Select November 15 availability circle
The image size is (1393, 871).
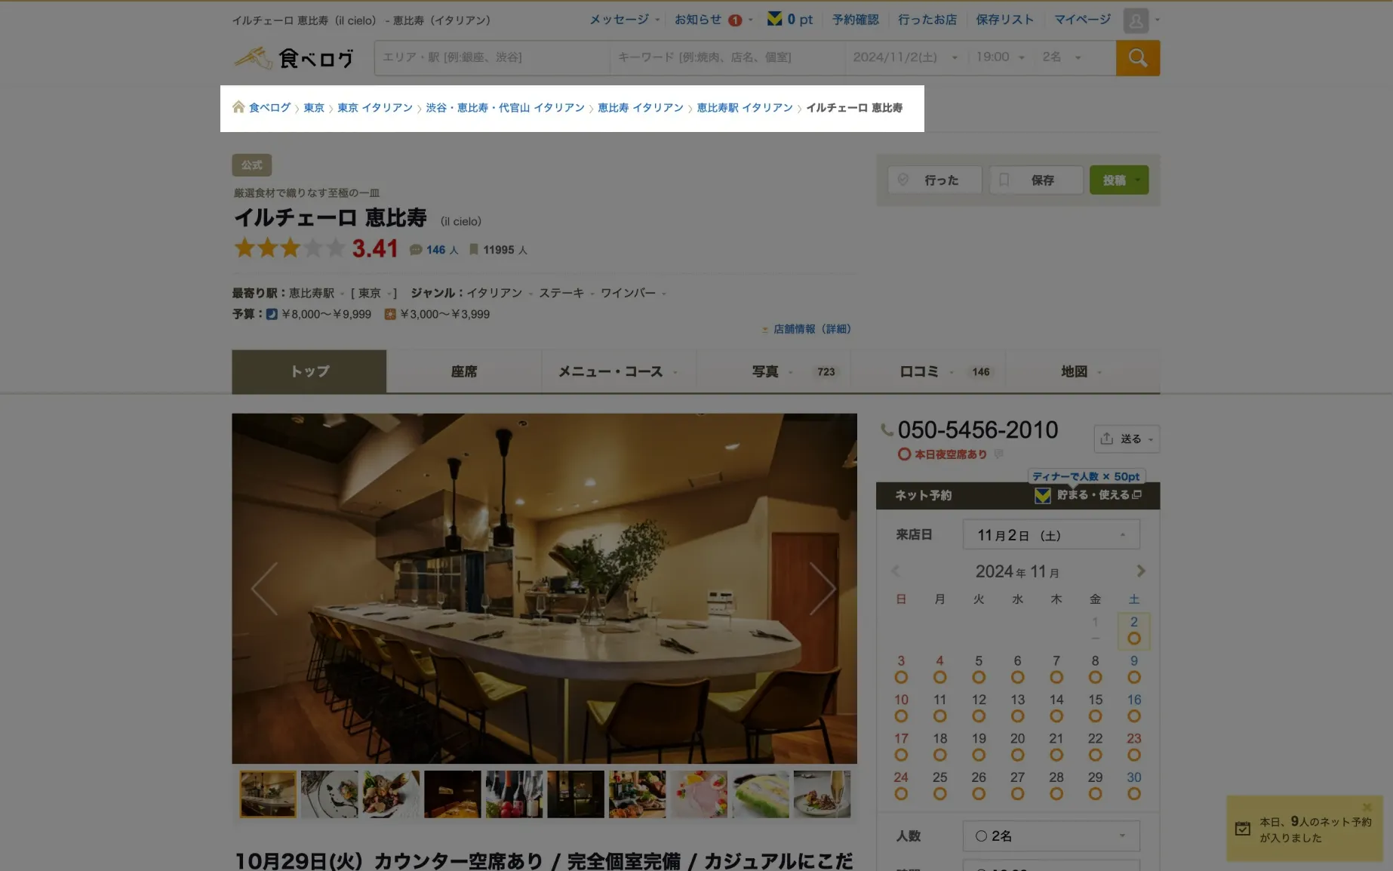coord(1095,716)
